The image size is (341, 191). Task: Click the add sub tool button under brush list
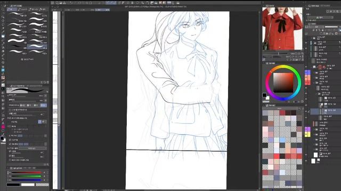click(27, 59)
